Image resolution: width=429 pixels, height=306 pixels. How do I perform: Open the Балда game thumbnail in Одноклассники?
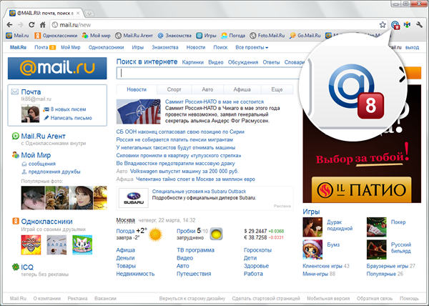click(56, 245)
